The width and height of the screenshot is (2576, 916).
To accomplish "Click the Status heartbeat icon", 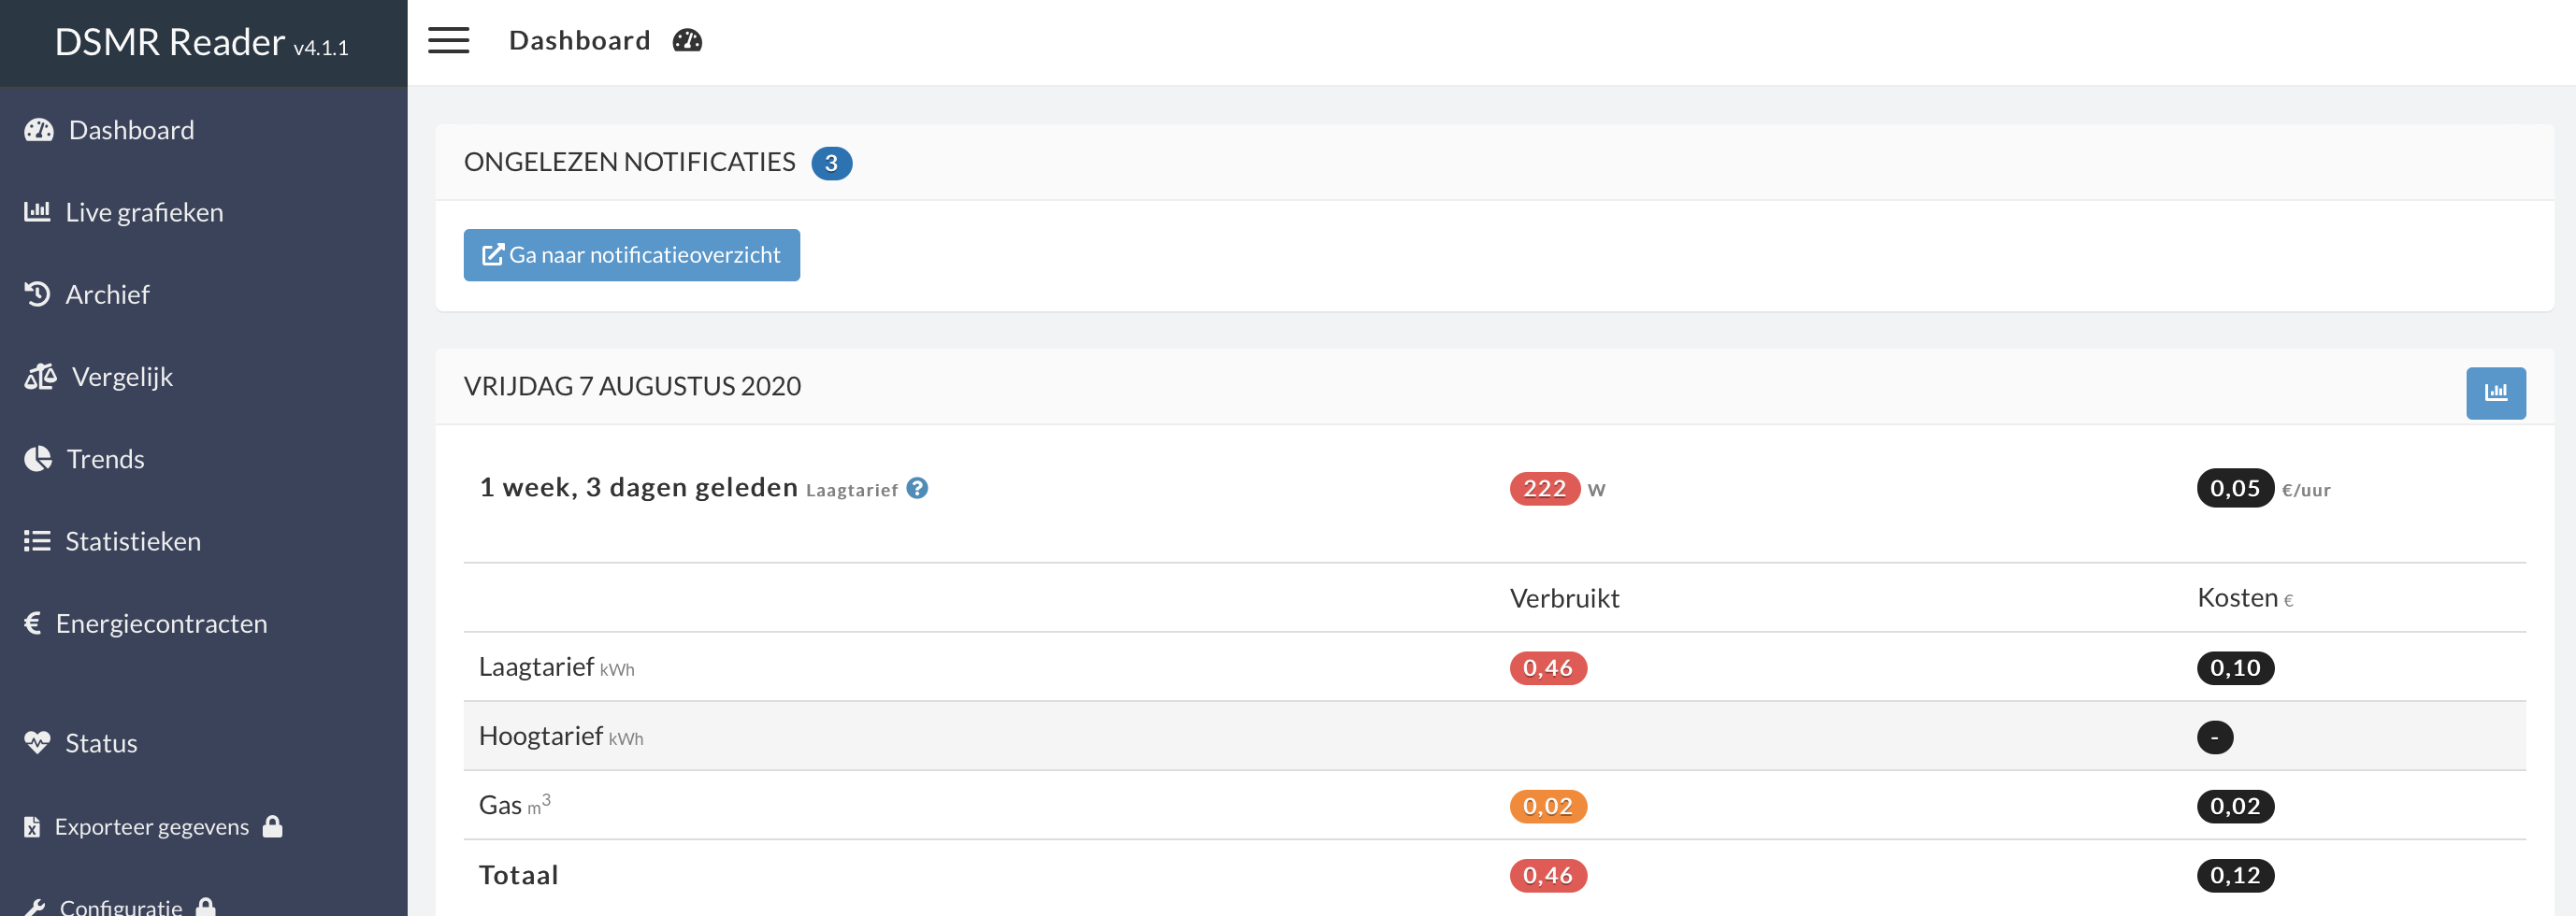I will pyautogui.click(x=37, y=742).
